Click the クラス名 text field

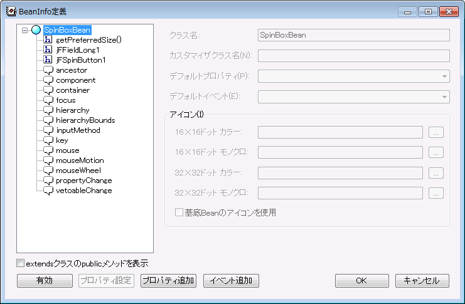pos(353,35)
